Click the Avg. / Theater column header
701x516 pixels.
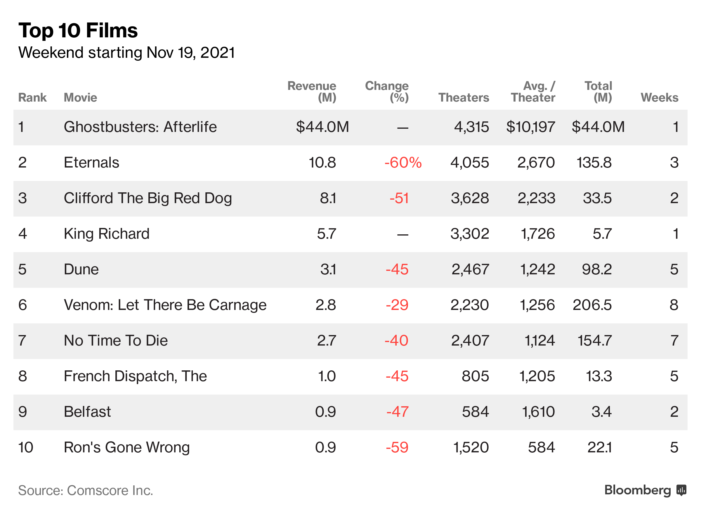(x=533, y=92)
